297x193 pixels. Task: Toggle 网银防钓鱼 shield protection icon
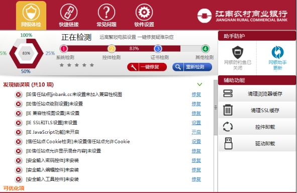[x=238, y=52]
